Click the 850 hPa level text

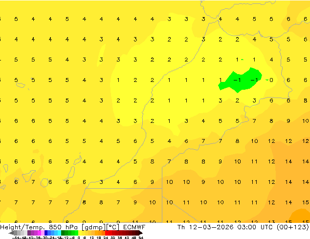(63, 227)
